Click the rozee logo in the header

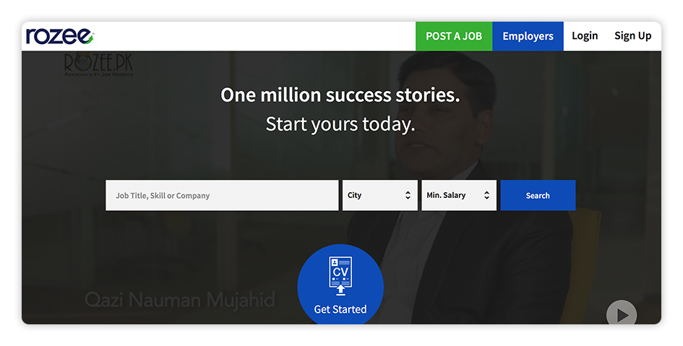pyautogui.click(x=59, y=36)
